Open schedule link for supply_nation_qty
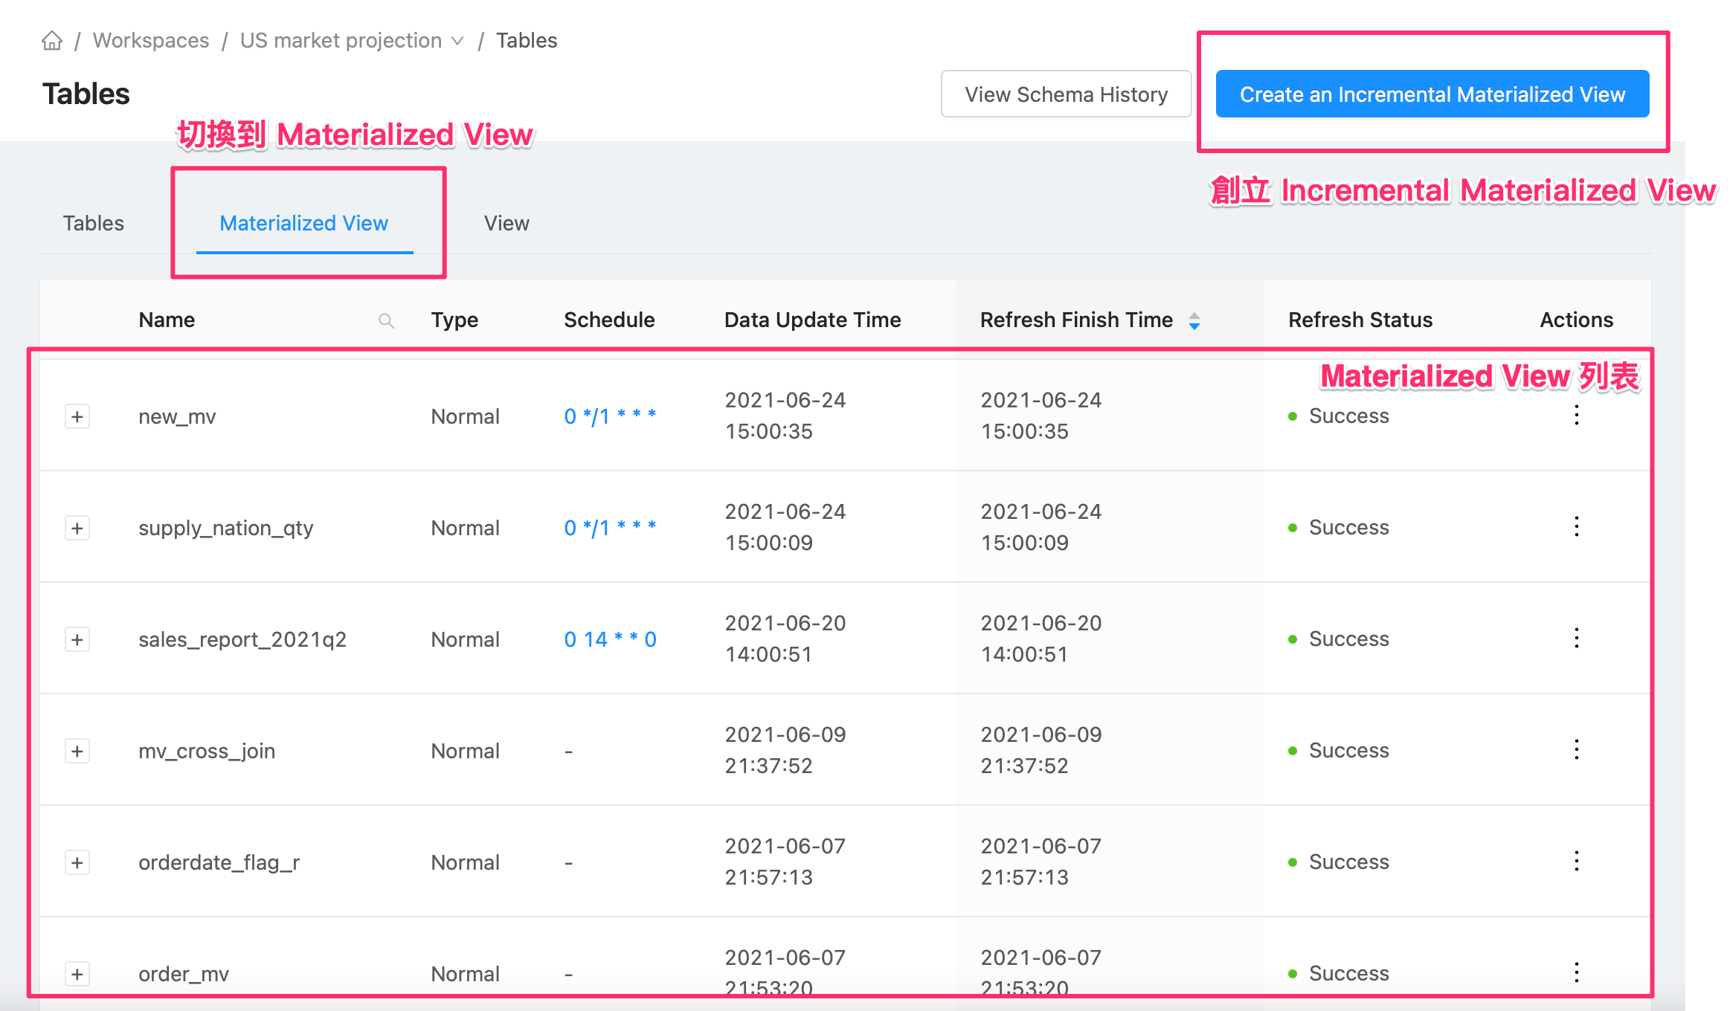Screen dimensions: 1730x1011 [x=610, y=527]
